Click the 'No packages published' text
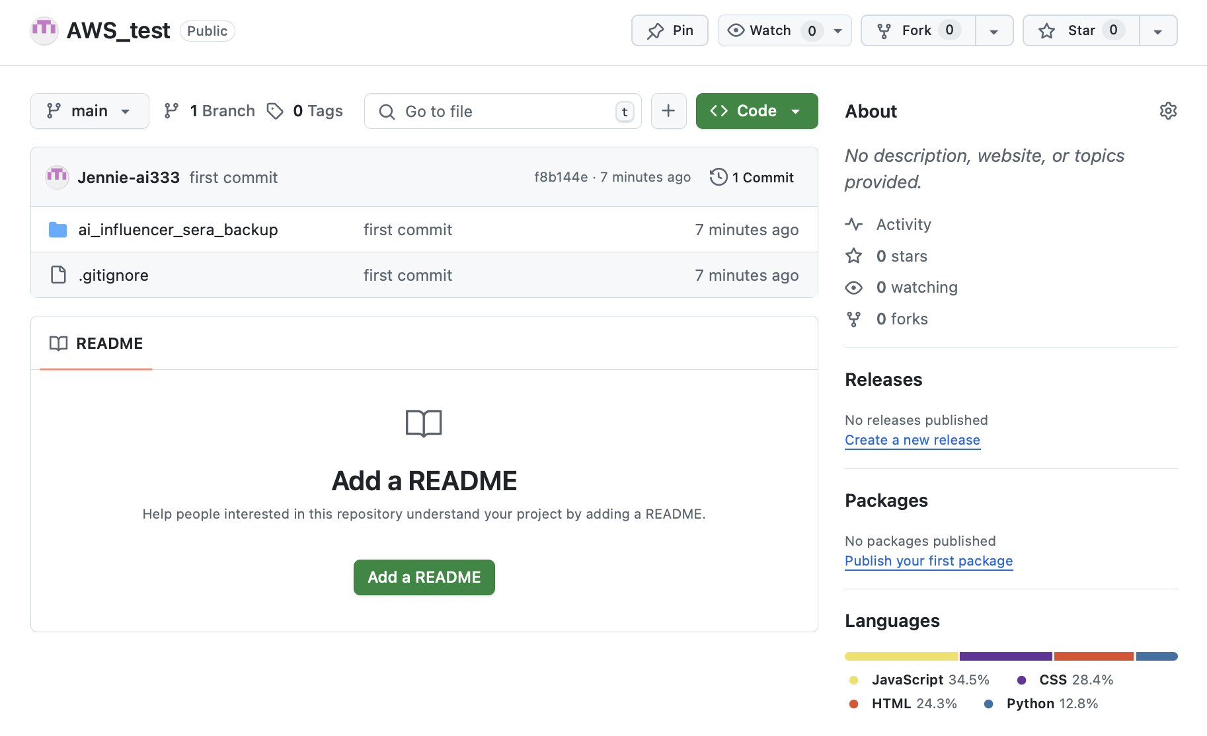Image resolution: width=1207 pixels, height=736 pixels. click(x=921, y=541)
